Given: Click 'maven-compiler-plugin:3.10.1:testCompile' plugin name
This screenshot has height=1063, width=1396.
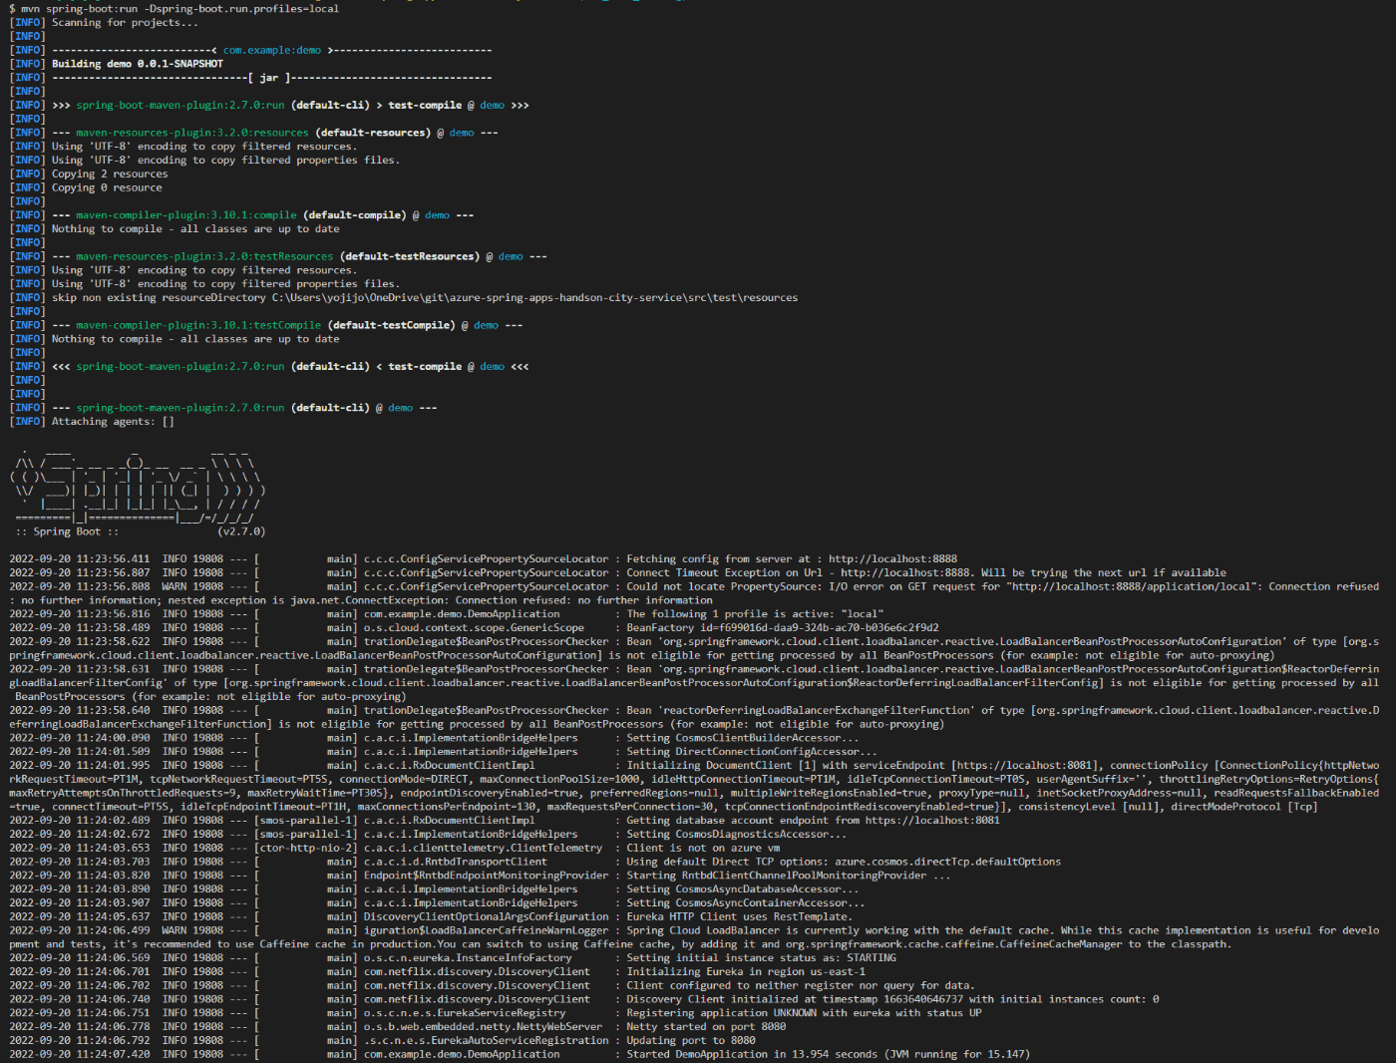Looking at the screenshot, I should (198, 325).
